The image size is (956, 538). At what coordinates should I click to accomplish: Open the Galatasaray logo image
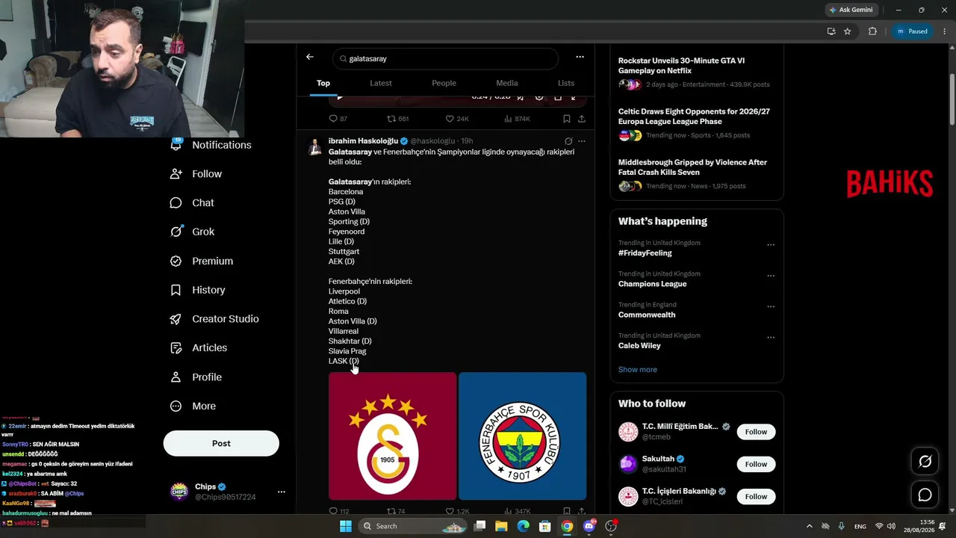pos(392,436)
